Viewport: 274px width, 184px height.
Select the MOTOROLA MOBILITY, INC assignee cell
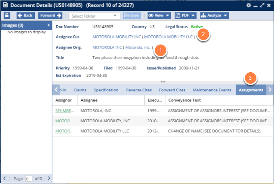coord(111,121)
